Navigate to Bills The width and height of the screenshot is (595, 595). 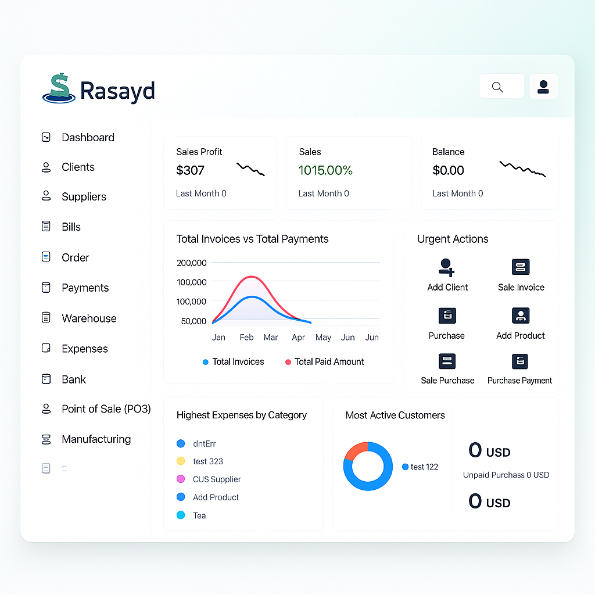point(71,227)
